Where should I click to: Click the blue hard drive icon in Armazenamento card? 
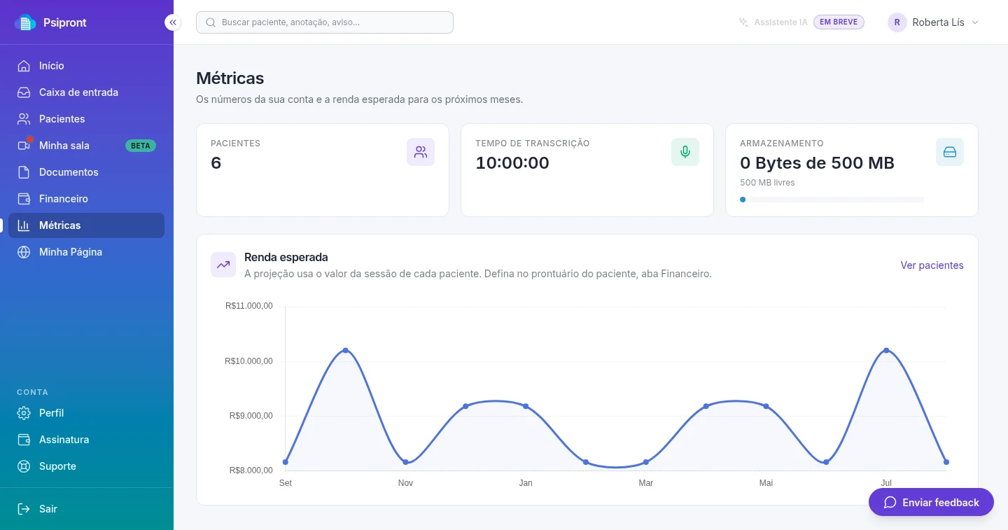click(950, 152)
